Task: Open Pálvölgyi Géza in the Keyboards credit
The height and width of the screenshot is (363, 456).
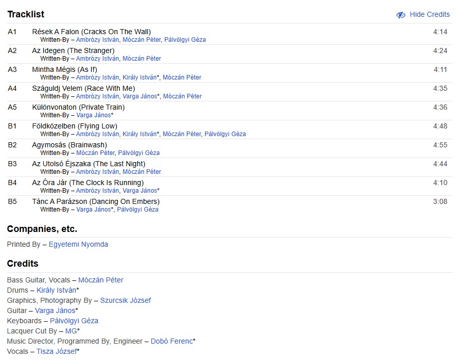Action: [74, 321]
